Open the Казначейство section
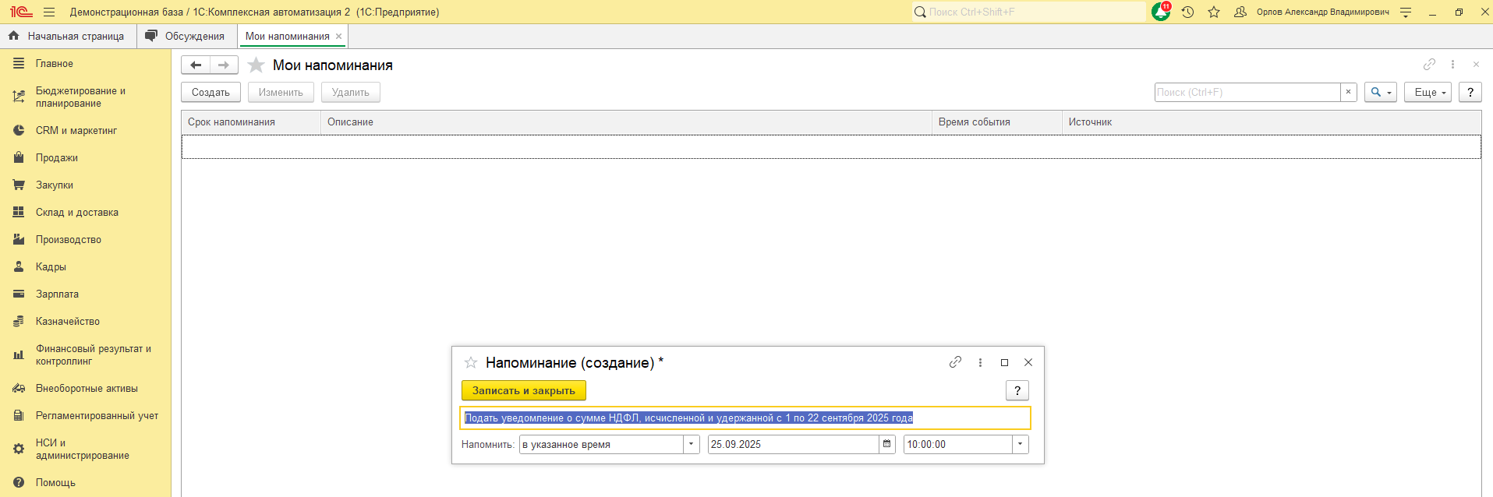The width and height of the screenshot is (1493, 497). tap(67, 322)
